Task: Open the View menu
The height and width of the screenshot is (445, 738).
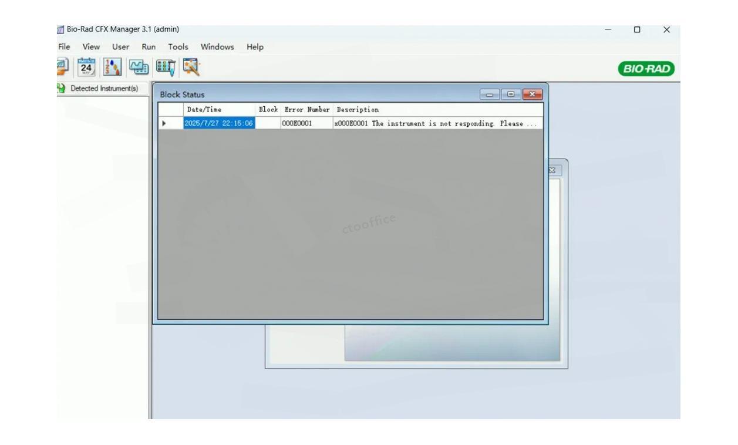Action: point(91,46)
